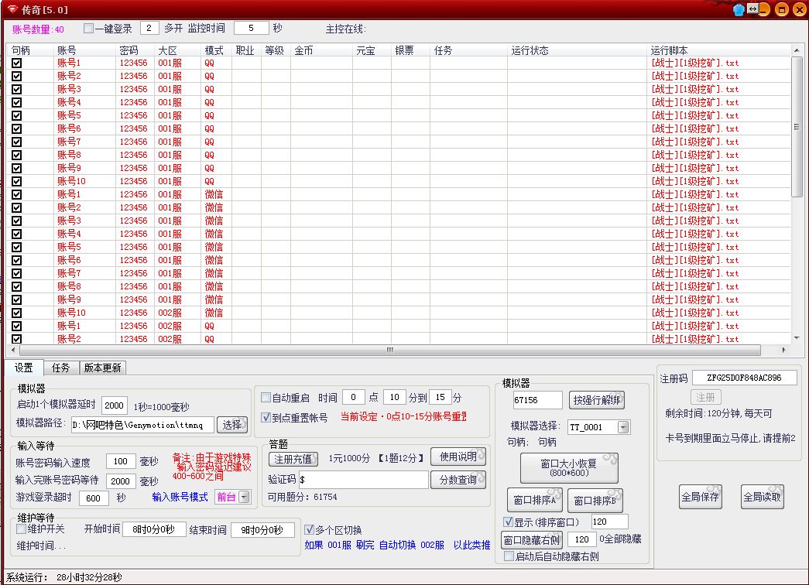
Task: Minimize the window with the orange button
Action: point(764,10)
